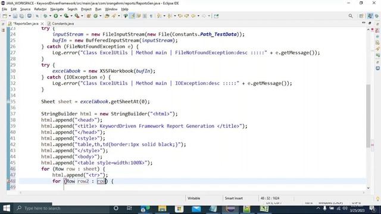Screen dimensions: 381x214
Task: Click the New Java Class icon
Action: tap(95, 16)
